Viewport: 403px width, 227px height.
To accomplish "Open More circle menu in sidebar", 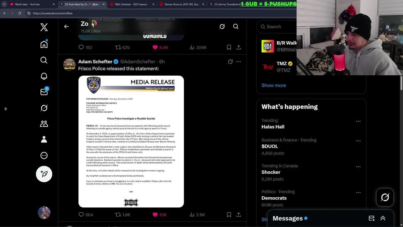I will click(x=44, y=155).
